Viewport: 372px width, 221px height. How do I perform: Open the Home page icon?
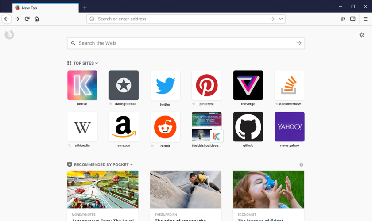point(37,19)
